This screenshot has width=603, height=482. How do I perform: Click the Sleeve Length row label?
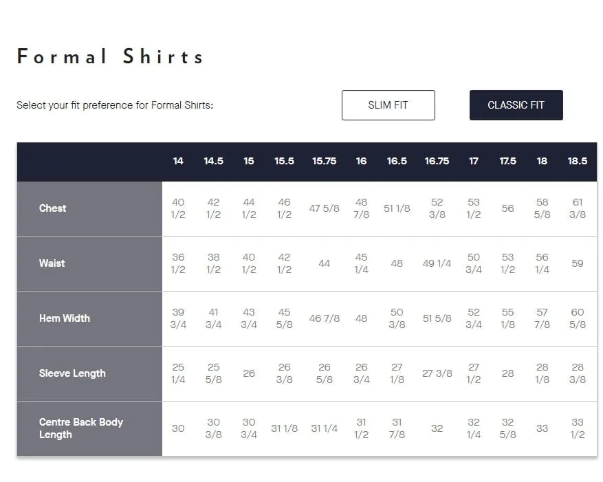(72, 373)
